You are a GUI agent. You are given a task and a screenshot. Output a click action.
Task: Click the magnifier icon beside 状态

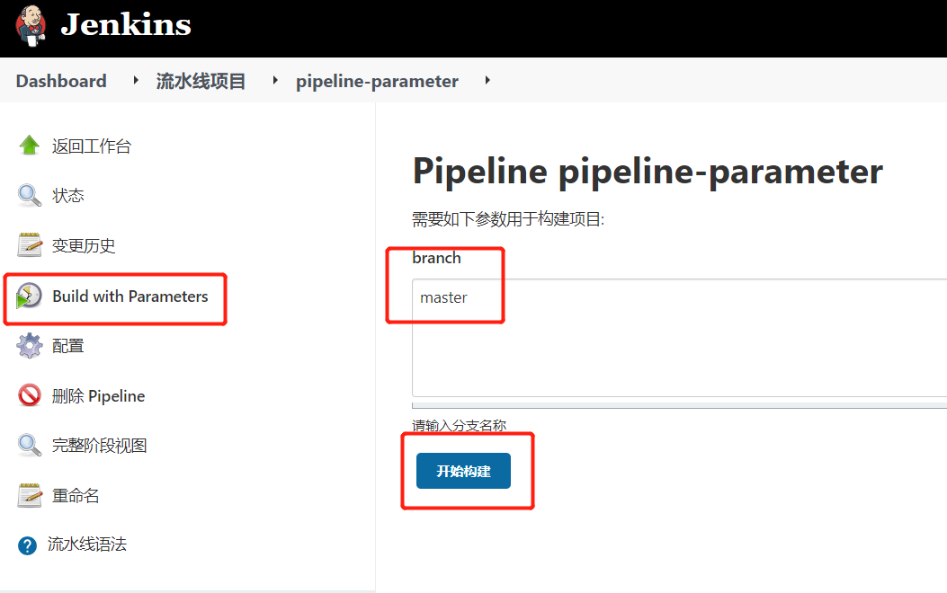pos(29,196)
